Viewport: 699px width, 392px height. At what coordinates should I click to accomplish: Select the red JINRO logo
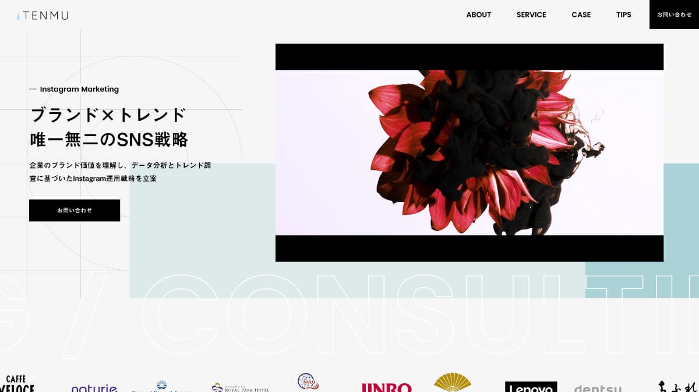coord(386,387)
